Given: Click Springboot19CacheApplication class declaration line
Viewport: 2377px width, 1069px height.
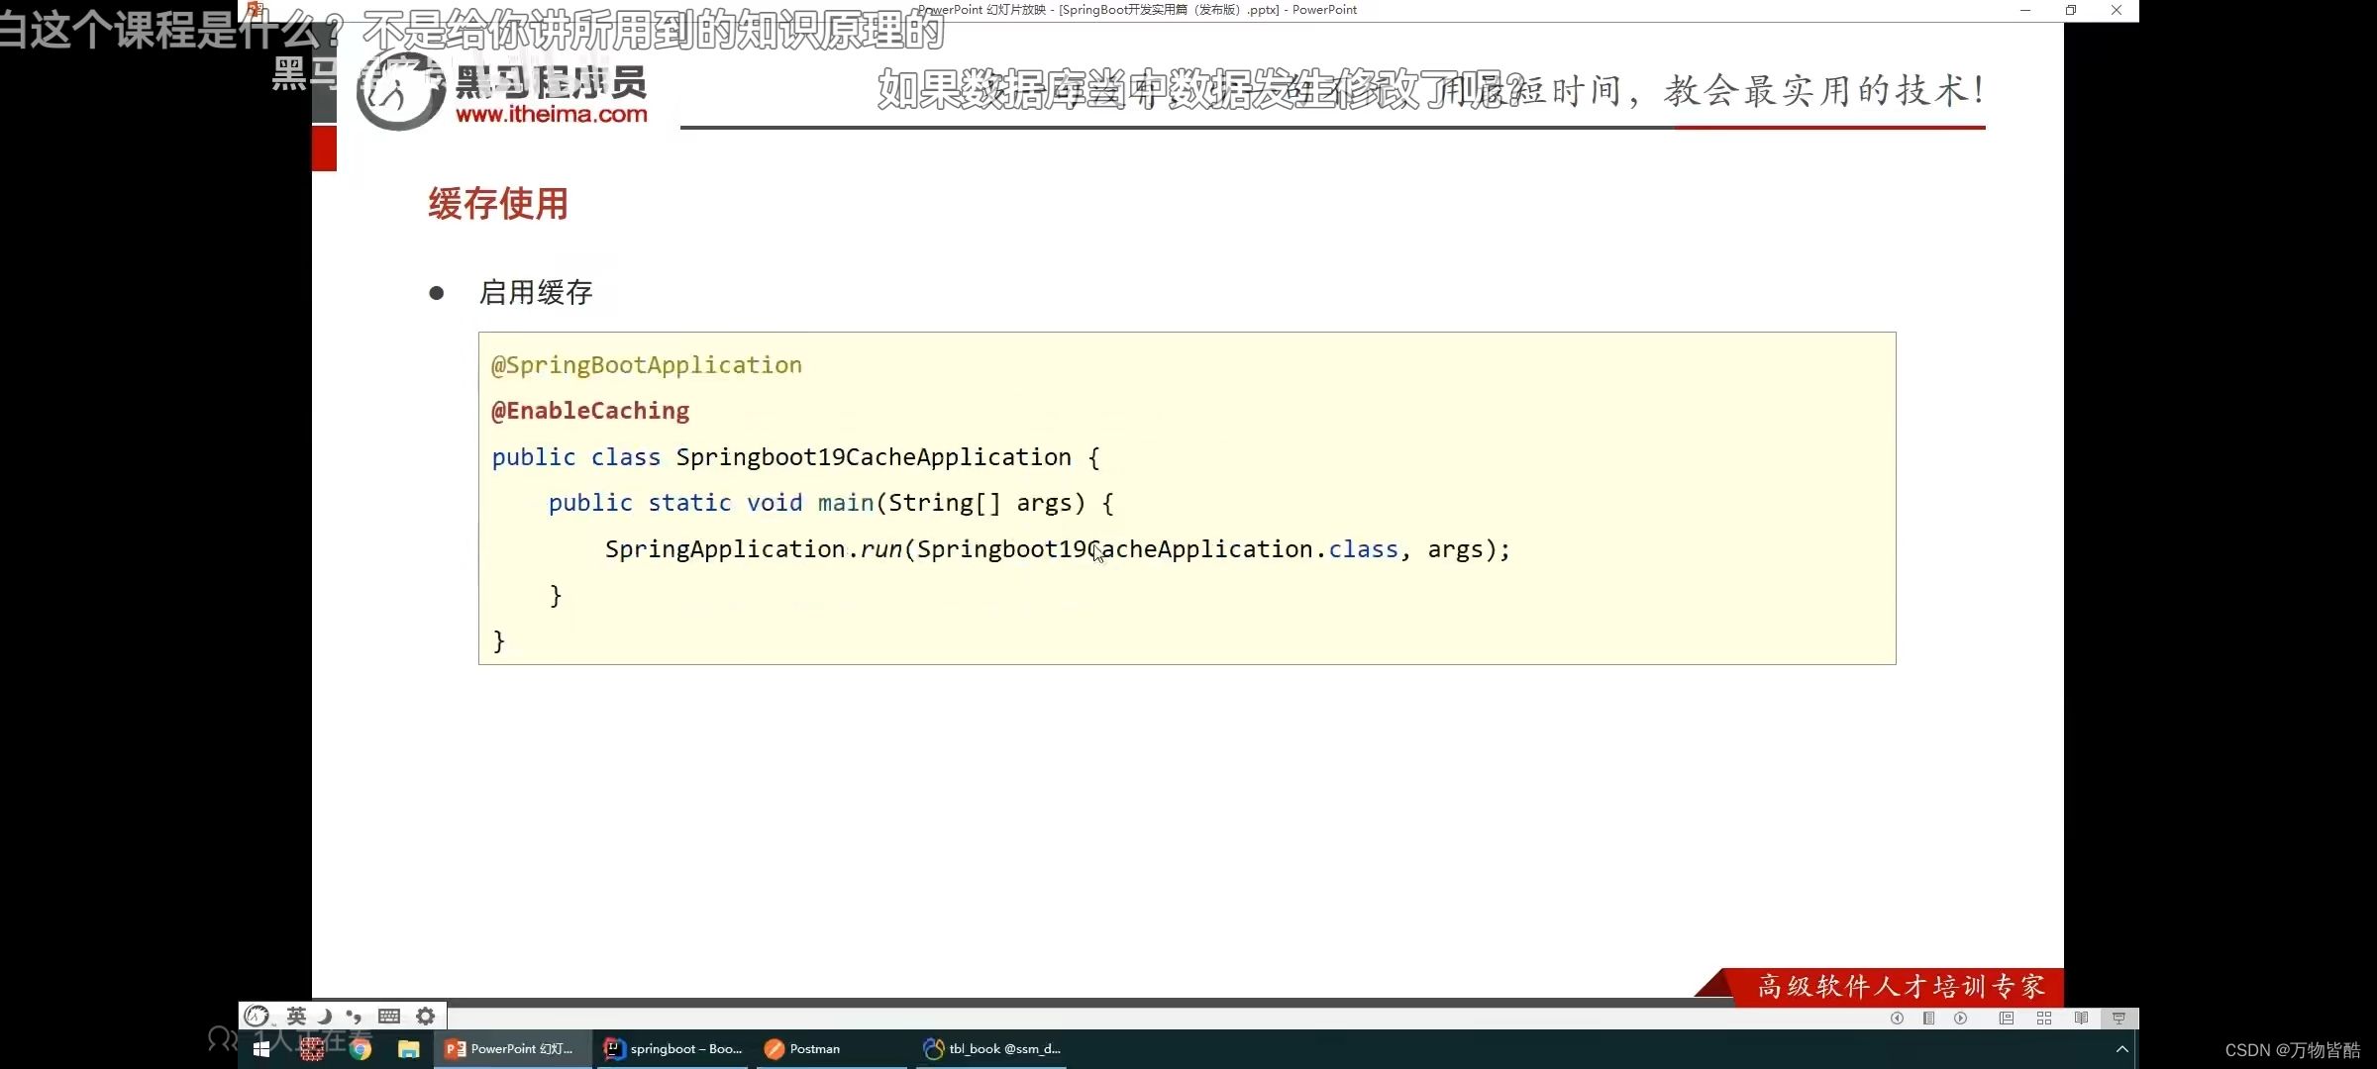Looking at the screenshot, I should click(x=795, y=457).
